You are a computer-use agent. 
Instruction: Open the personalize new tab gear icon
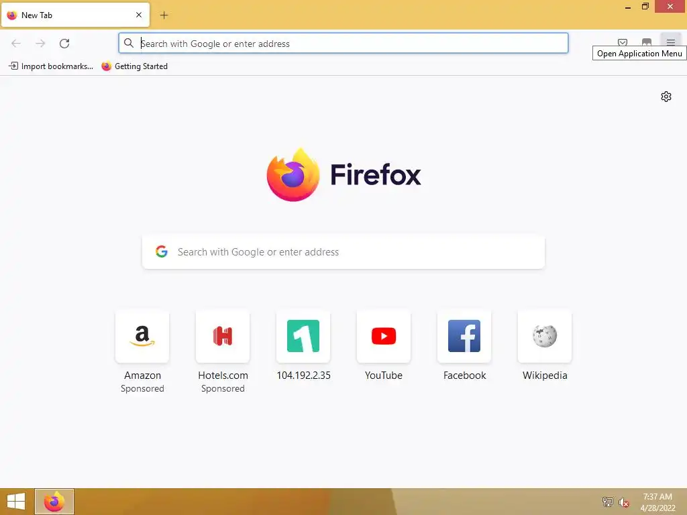666,97
